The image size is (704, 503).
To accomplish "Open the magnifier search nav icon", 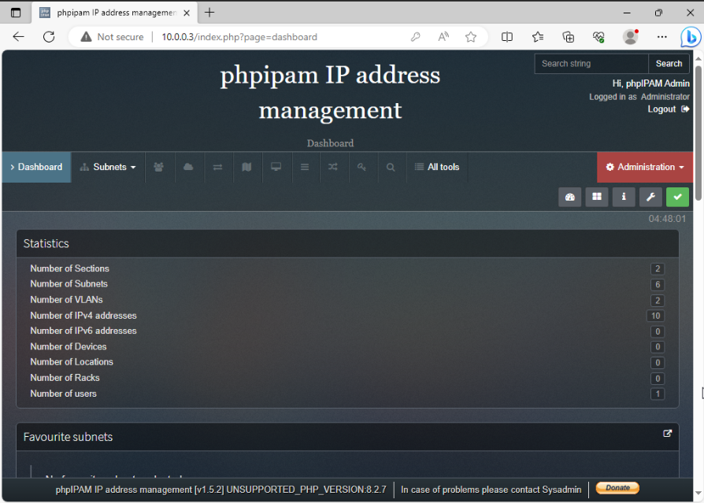I will pos(391,167).
